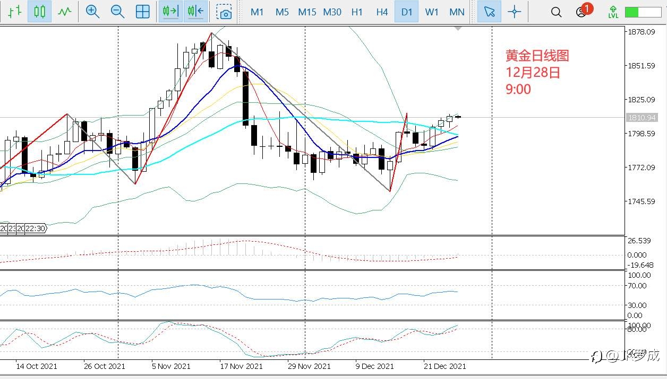Collapse chart shift triangle marker at top

459,29
